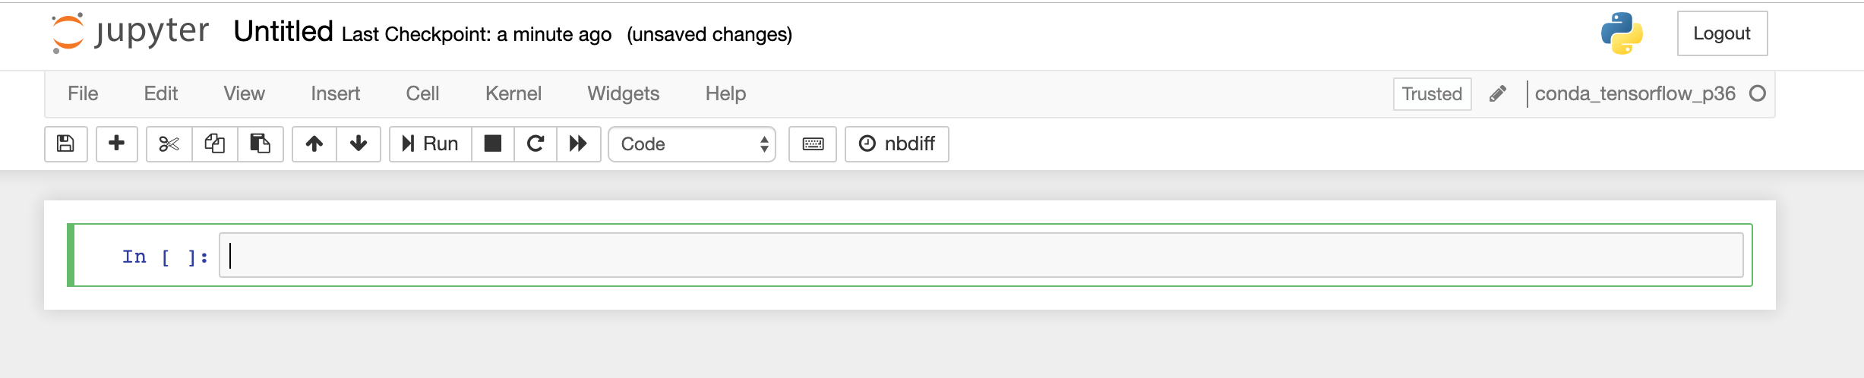The image size is (1864, 378).
Task: Move the selected cell up with the arrow
Action: pos(314,144)
